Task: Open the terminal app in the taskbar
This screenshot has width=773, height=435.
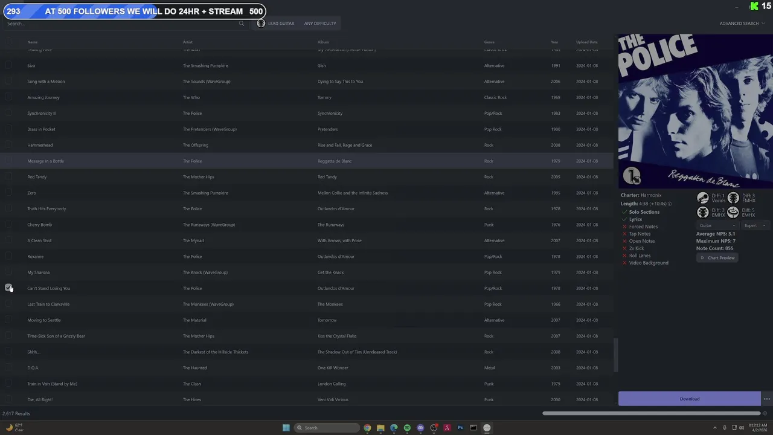Action: click(x=473, y=428)
